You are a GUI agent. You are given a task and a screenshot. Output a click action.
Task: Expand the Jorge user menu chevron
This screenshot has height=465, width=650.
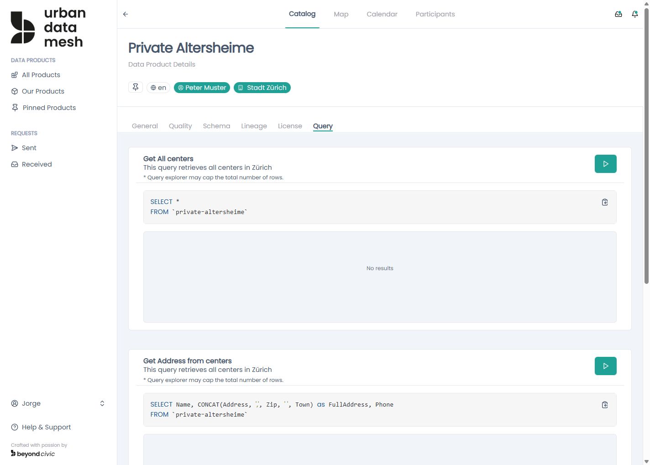(102, 403)
